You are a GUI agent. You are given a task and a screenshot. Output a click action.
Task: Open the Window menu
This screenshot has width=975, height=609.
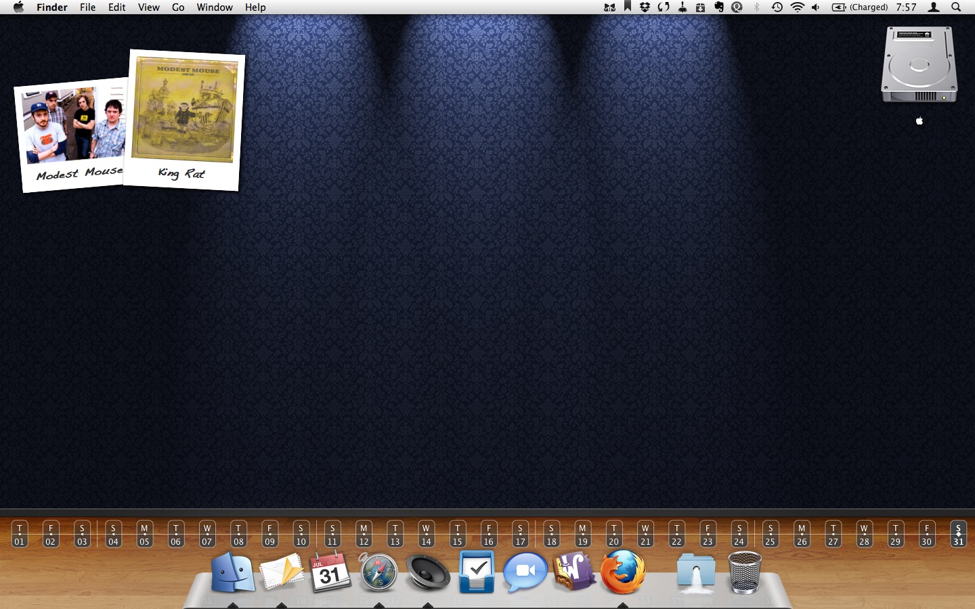[215, 7]
